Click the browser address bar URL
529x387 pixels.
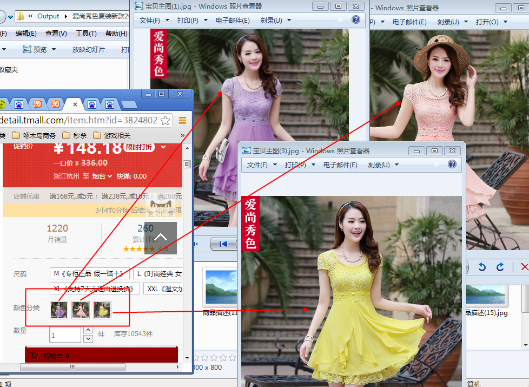(x=79, y=120)
